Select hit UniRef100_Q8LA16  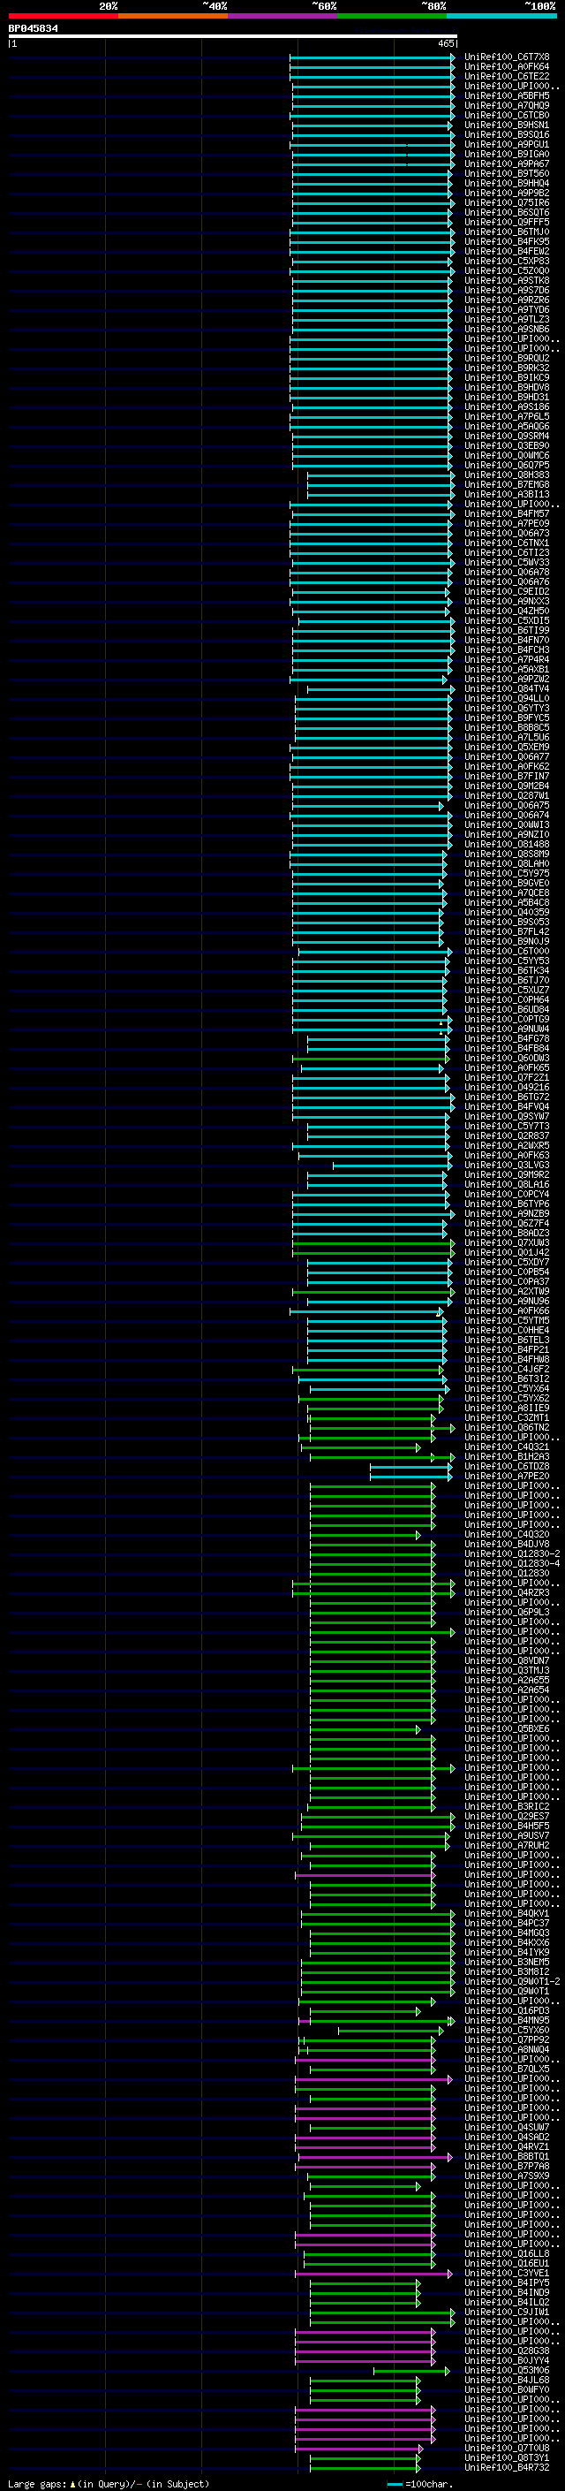506,1185
